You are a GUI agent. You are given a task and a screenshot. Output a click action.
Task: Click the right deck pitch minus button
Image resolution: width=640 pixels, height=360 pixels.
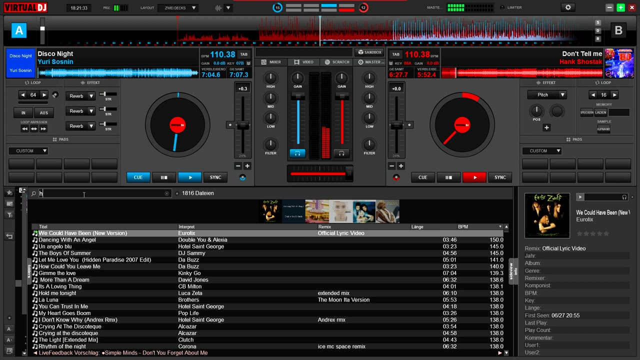(x=391, y=166)
